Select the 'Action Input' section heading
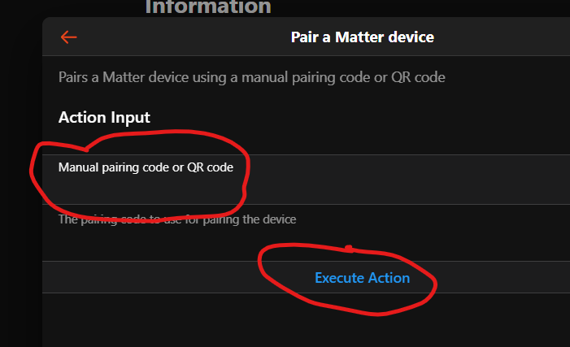The width and height of the screenshot is (570, 347). click(x=104, y=118)
